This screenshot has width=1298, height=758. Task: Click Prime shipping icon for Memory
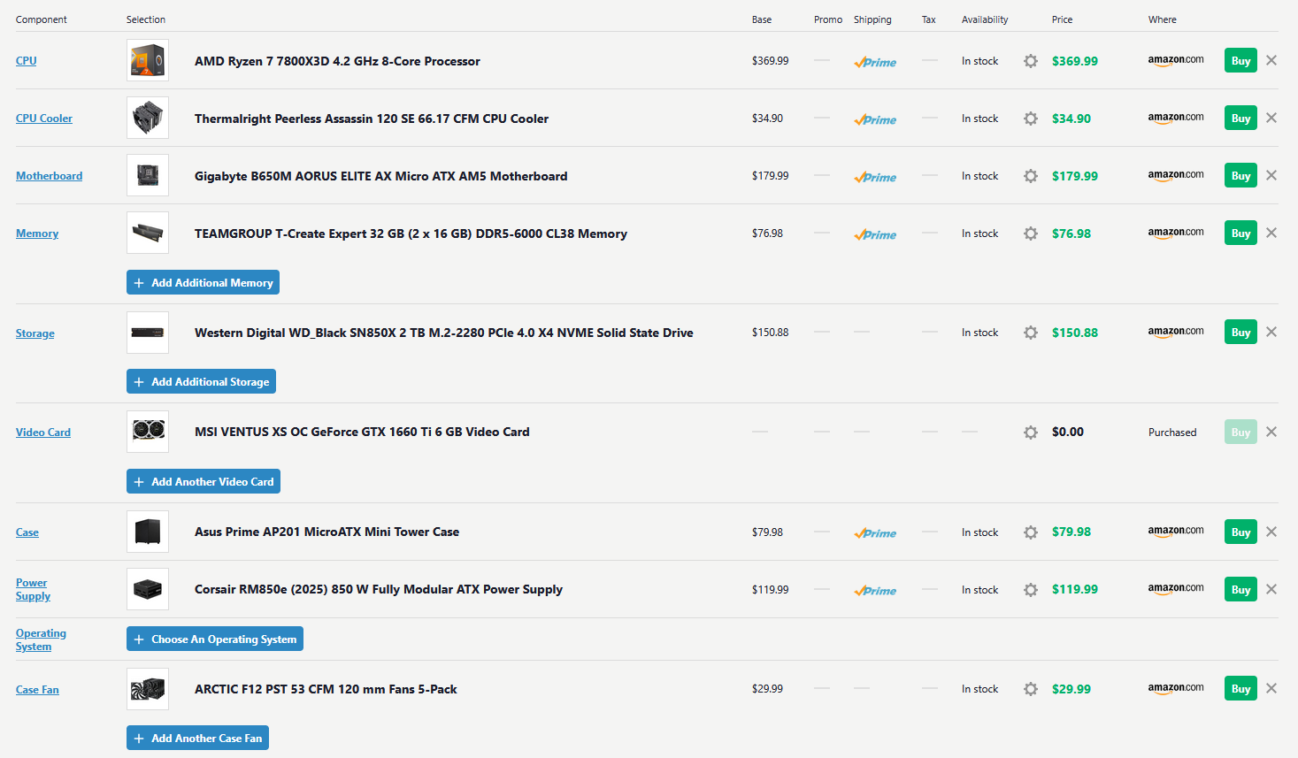click(875, 234)
